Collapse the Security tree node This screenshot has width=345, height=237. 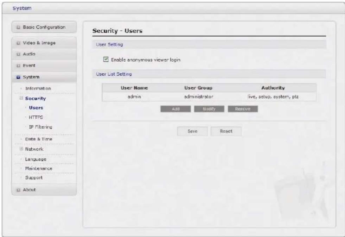(21, 98)
